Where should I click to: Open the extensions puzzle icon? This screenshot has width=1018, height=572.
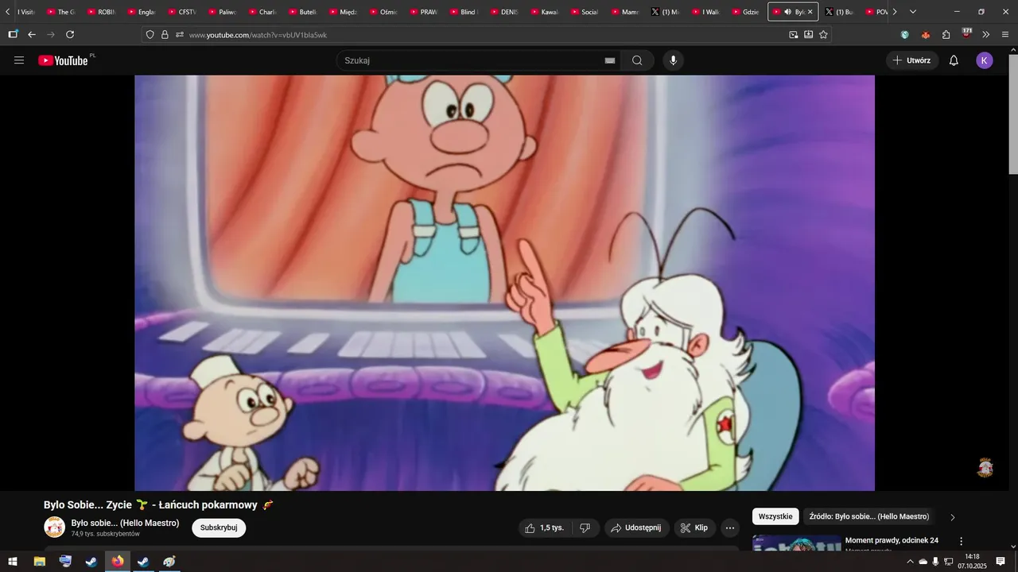click(946, 35)
